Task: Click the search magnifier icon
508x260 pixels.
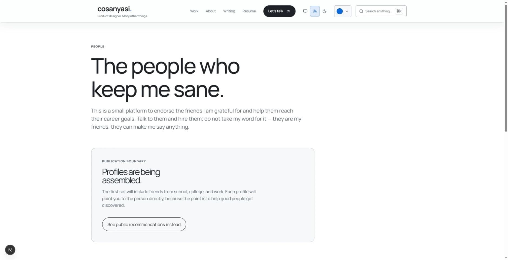Action: (x=361, y=11)
